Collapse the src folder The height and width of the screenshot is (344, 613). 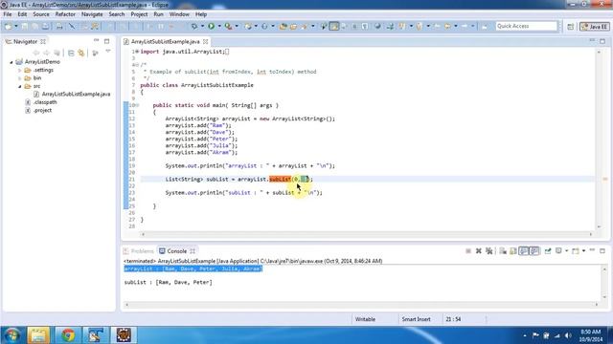[19, 86]
